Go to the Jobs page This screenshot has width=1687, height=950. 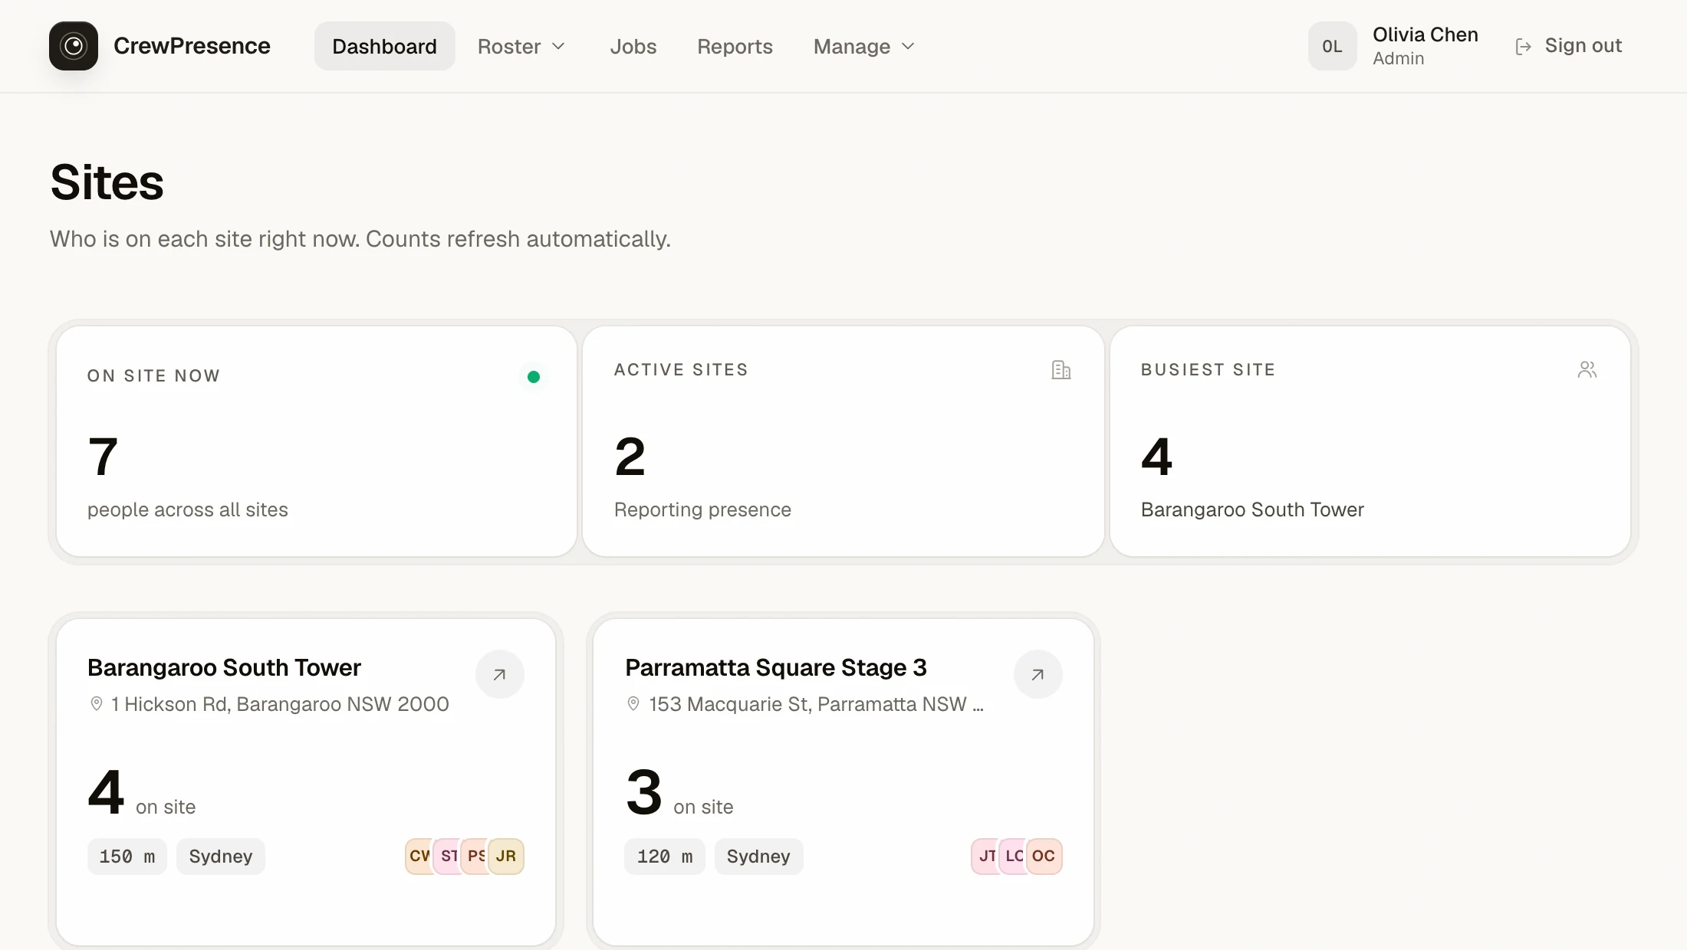point(633,46)
